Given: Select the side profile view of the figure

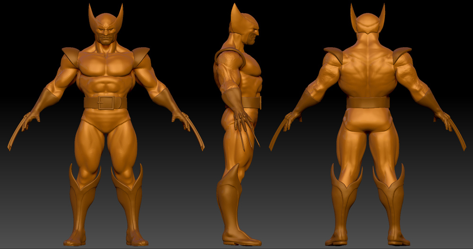Looking at the screenshot, I should (x=238, y=125).
